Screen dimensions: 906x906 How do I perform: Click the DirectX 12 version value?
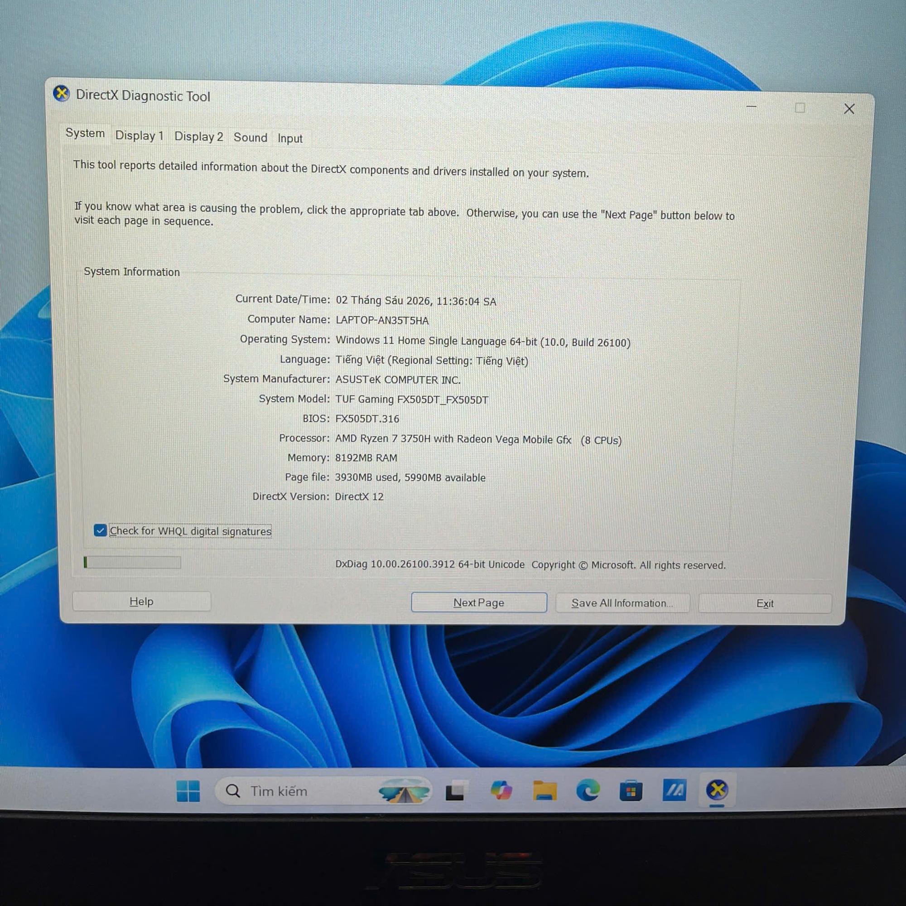coord(359,496)
